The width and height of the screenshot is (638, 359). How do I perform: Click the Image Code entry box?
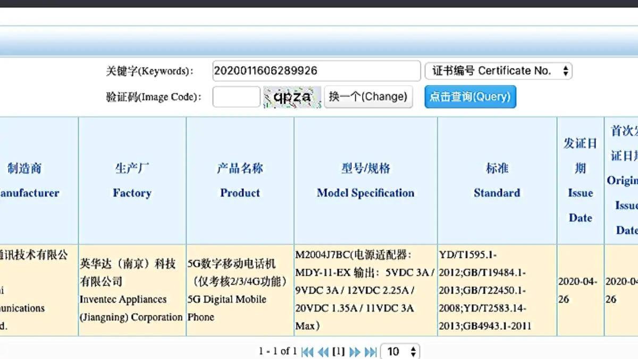(236, 97)
